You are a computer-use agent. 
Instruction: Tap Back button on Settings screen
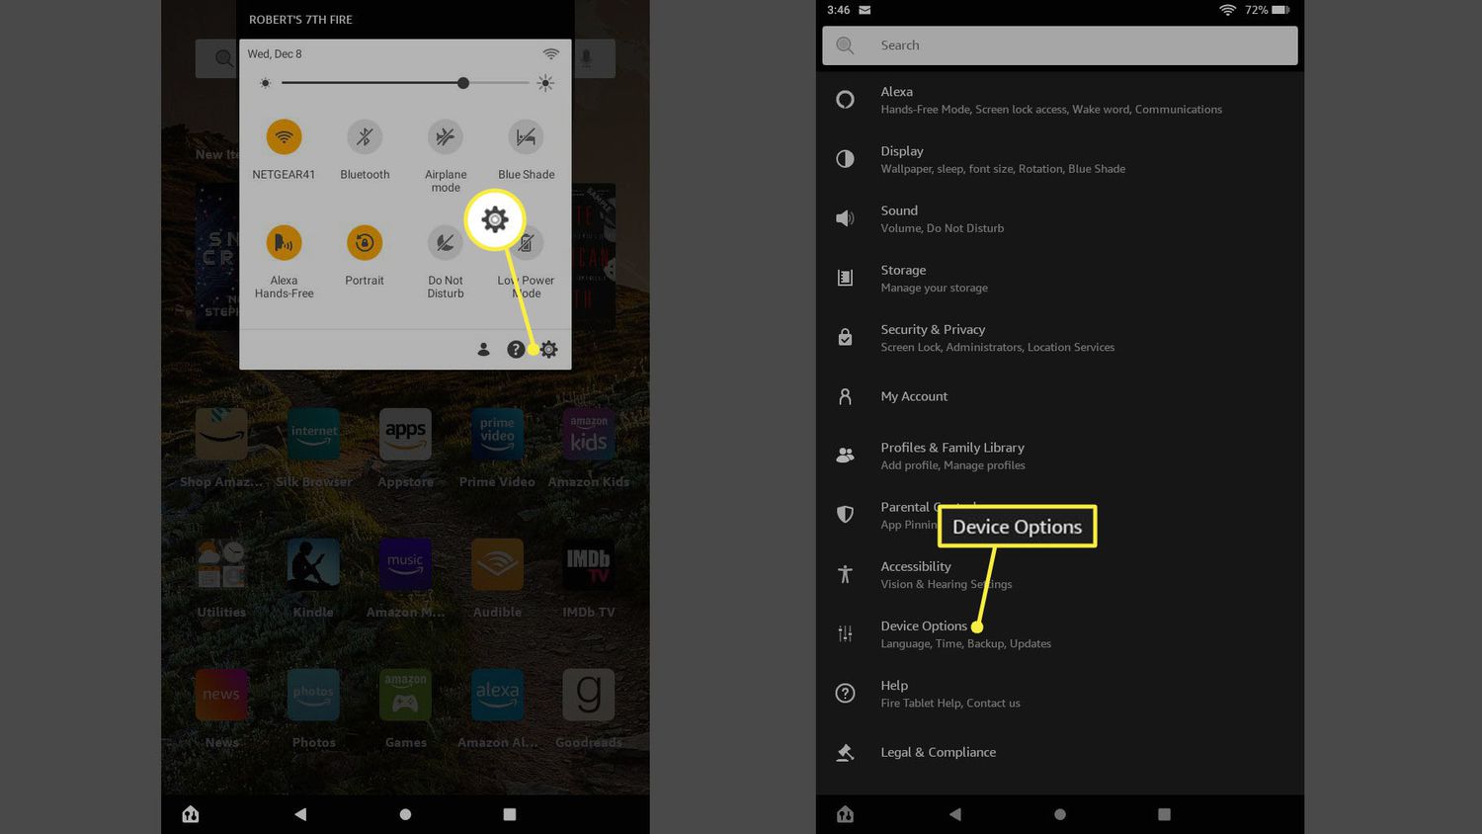tap(954, 814)
